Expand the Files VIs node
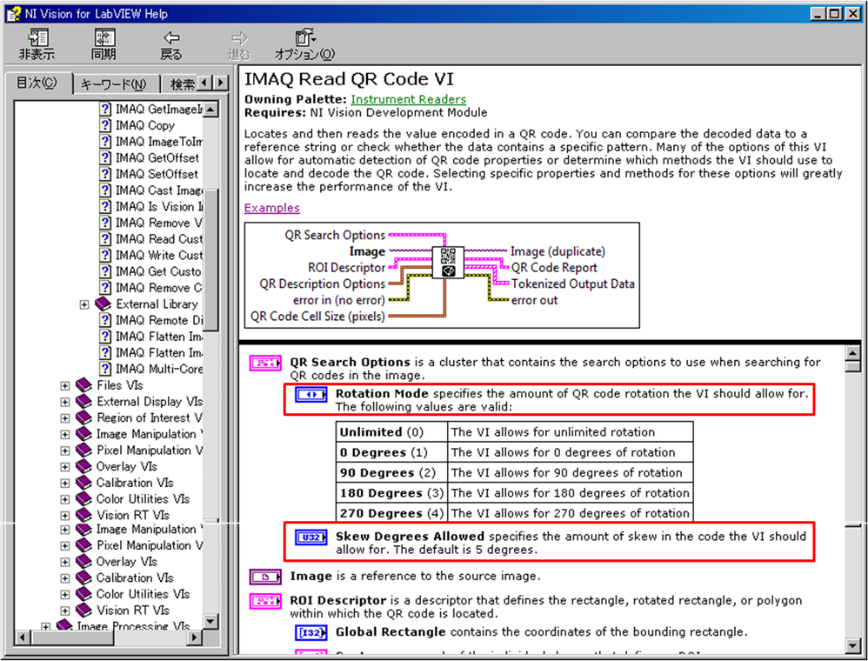Screen dimensions: 868x661 click(x=64, y=386)
